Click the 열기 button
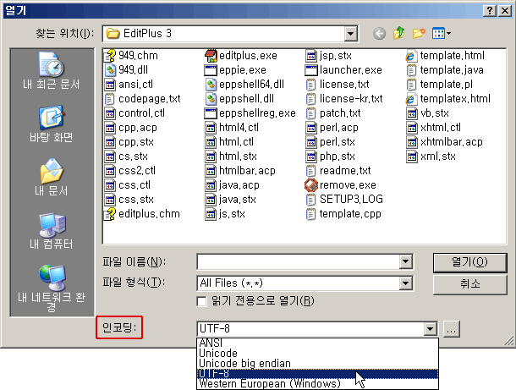Screen dimensions: 516x390 pos(468,261)
